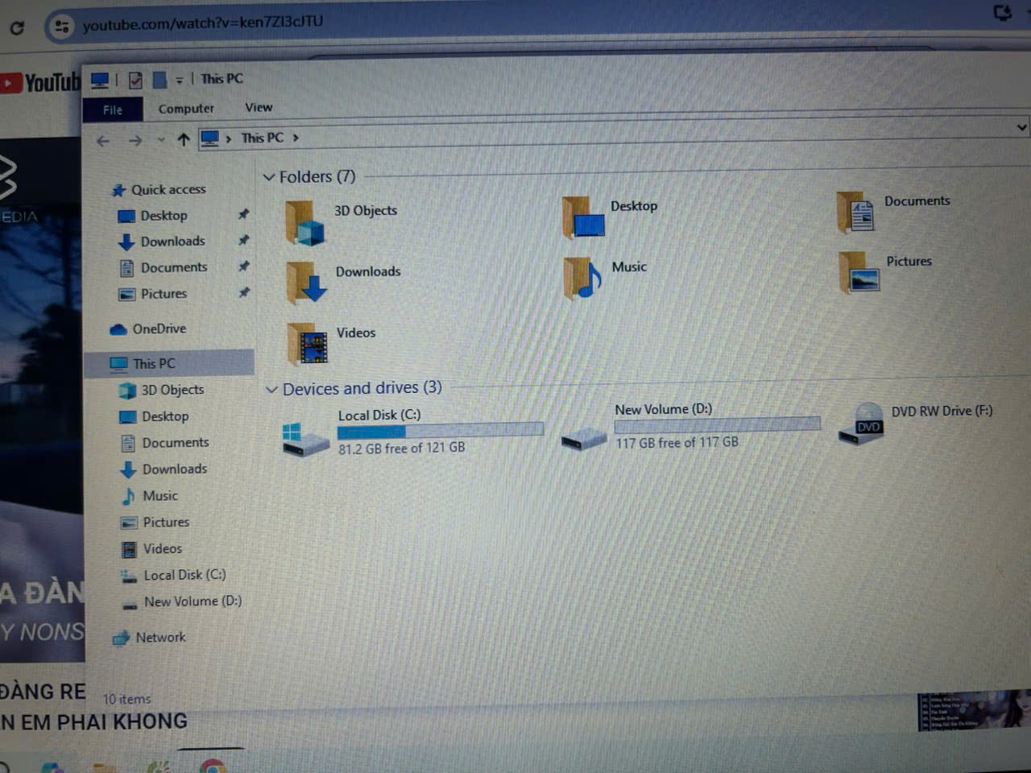Click '81.2 GB free of 121 GB' text

(401, 449)
